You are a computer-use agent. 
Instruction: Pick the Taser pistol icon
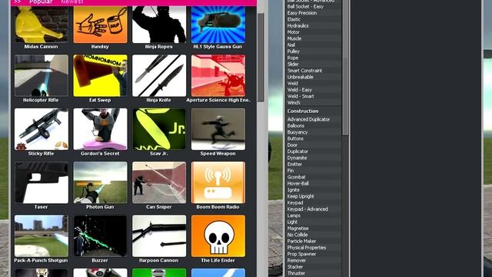pos(41,182)
